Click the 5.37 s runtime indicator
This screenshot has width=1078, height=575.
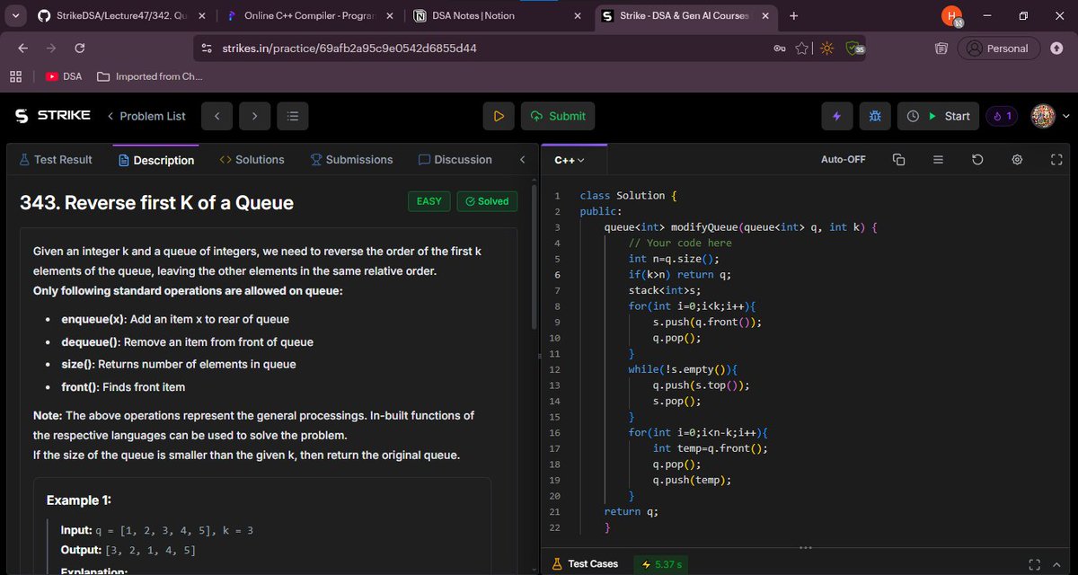coord(662,564)
